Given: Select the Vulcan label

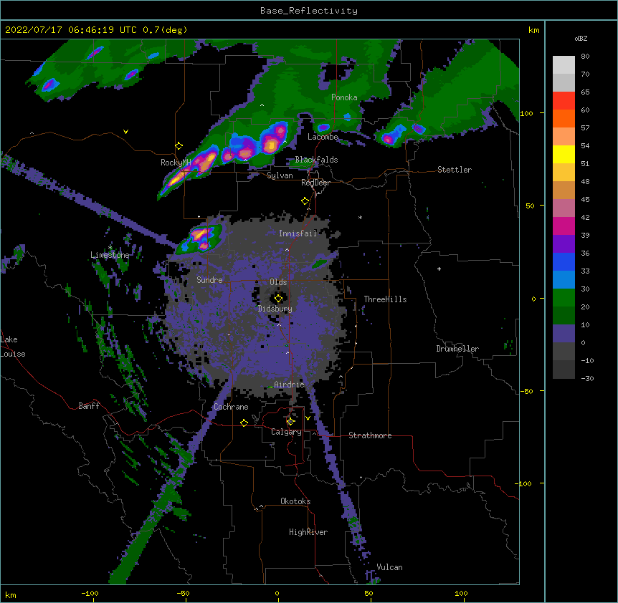Looking at the screenshot, I should click(x=389, y=567).
